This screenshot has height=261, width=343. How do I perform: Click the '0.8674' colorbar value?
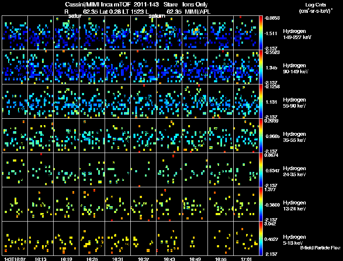pos(271,155)
